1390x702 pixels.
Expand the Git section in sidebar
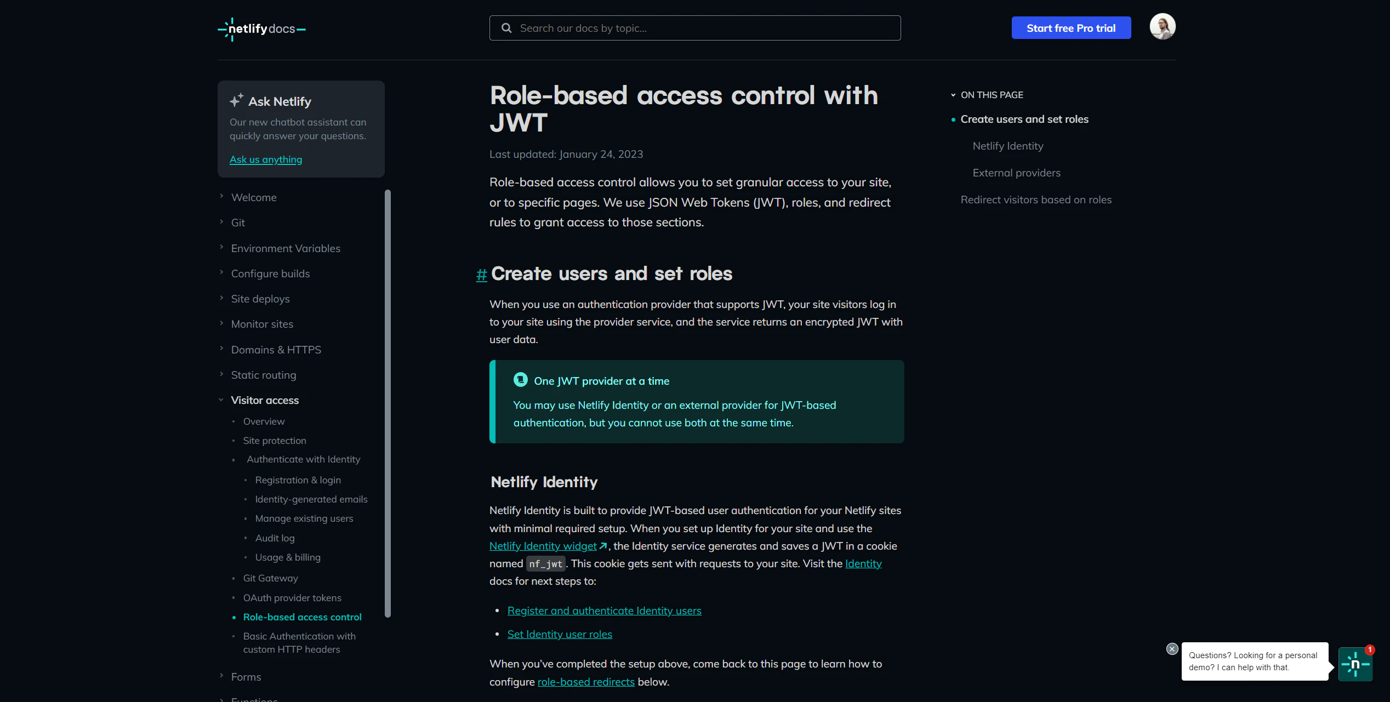(x=221, y=221)
